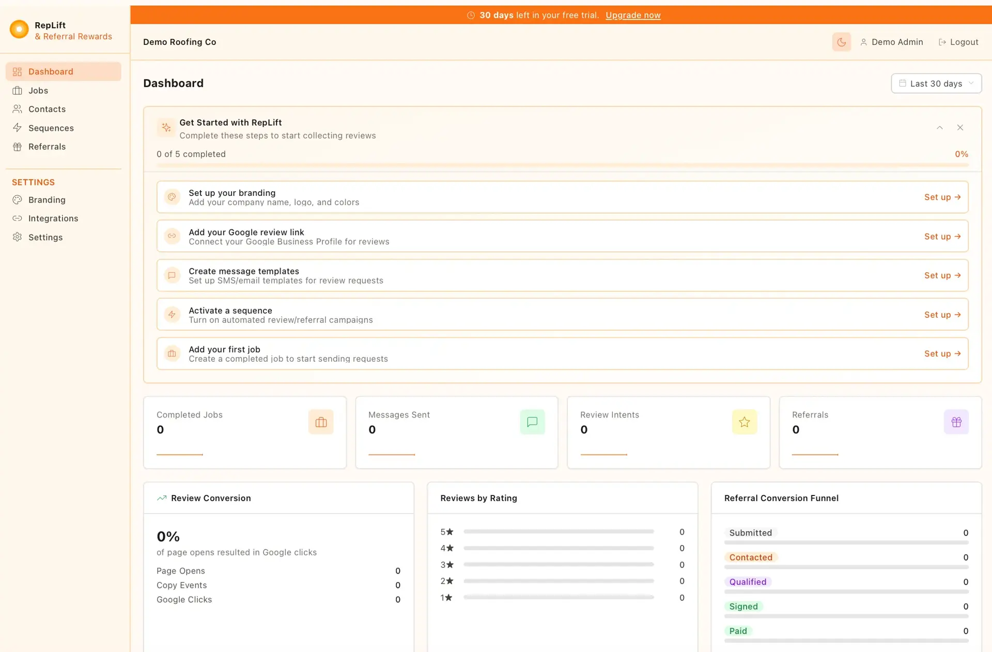Open Demo Admin user profile
The image size is (992, 652).
tap(892, 42)
